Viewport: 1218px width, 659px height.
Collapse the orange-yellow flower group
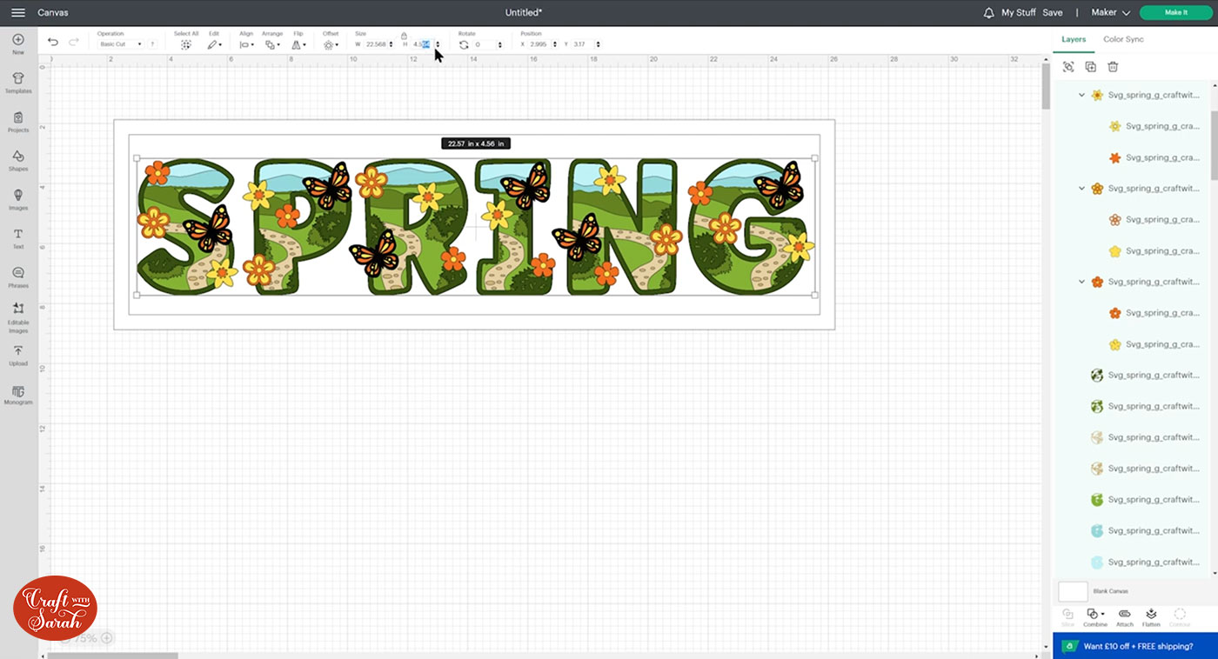1081,189
